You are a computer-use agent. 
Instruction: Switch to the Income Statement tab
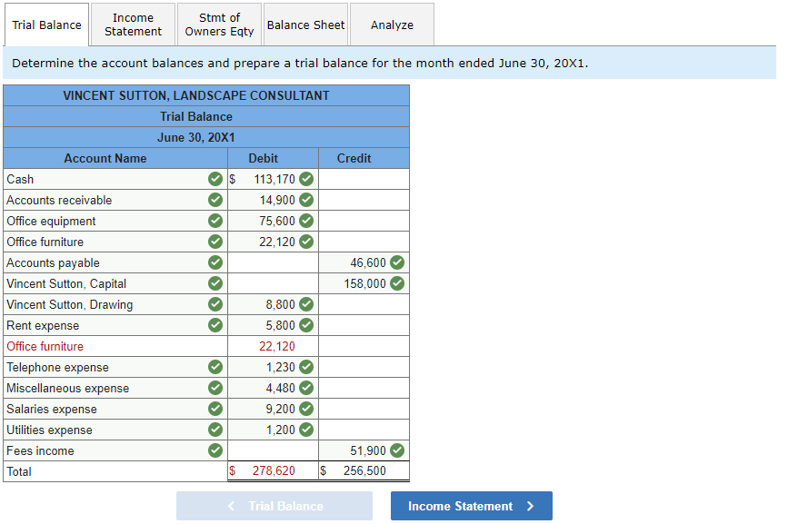coord(133,25)
